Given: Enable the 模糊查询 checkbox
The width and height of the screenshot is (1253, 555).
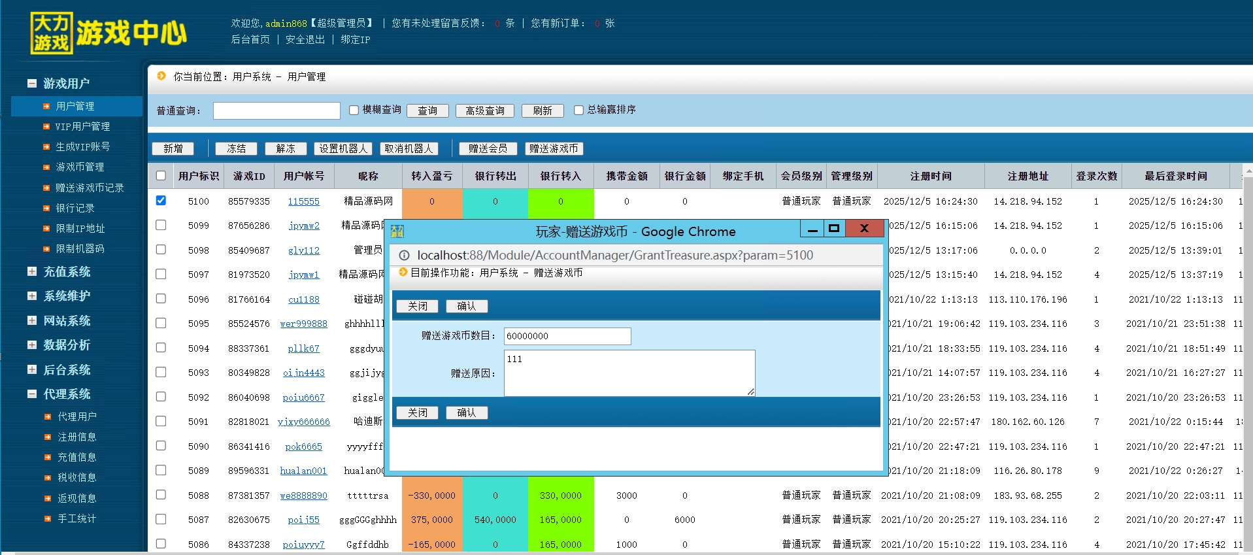Looking at the screenshot, I should tap(354, 110).
